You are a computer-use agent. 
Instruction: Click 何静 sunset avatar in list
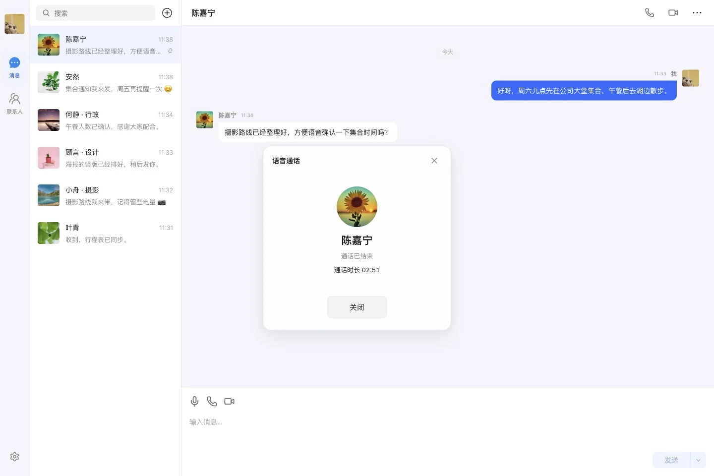(x=49, y=120)
